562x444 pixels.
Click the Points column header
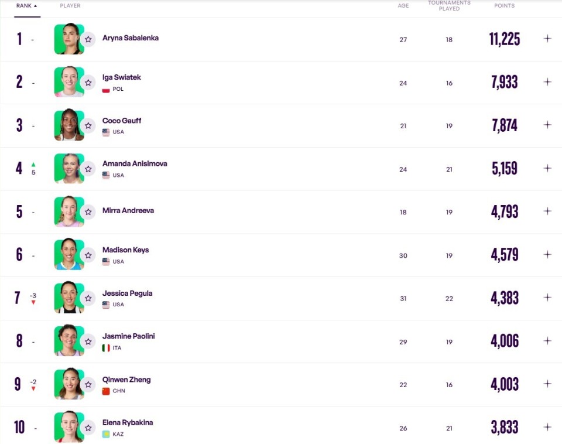[x=504, y=6]
